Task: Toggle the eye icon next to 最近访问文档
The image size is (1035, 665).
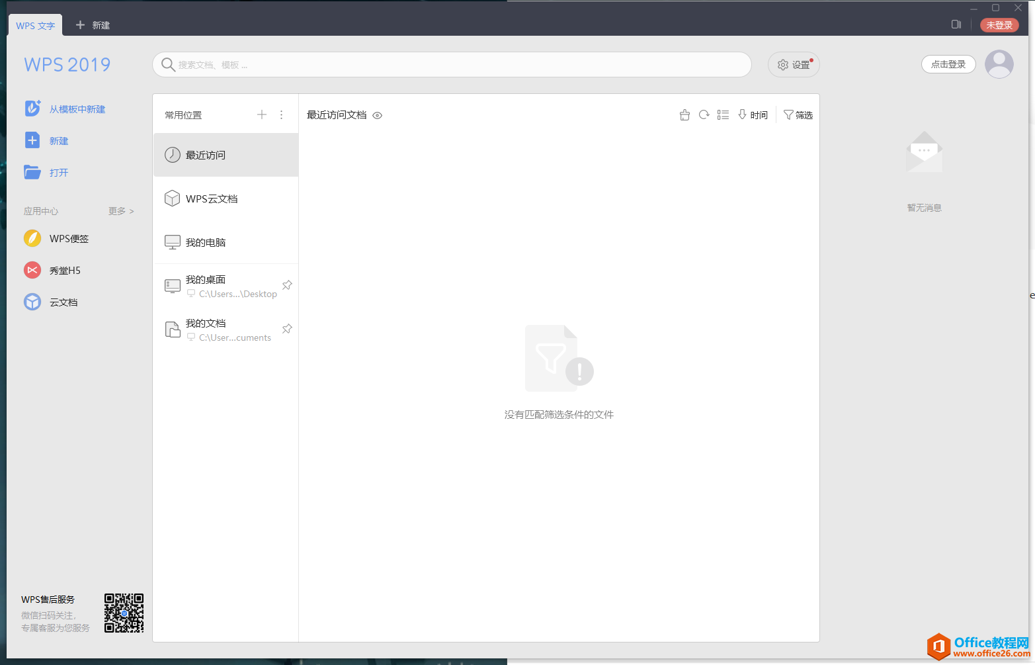Action: point(378,115)
